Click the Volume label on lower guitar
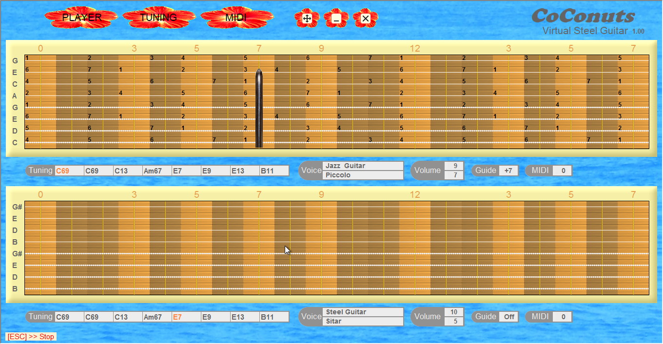Viewport: 663px width, 344px height. (428, 316)
